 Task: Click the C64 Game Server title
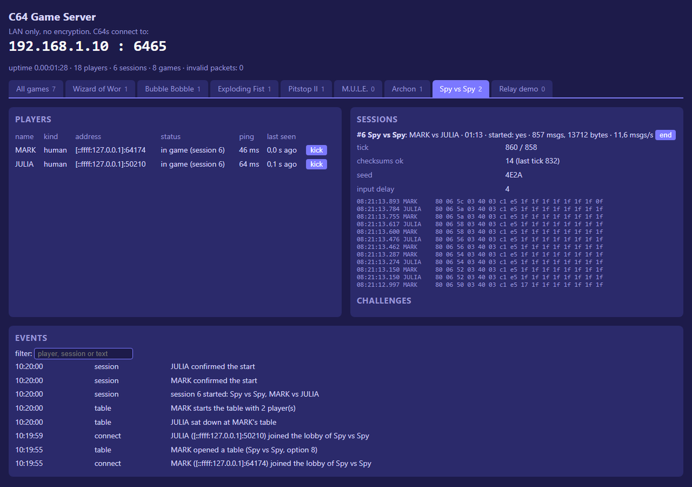52,17
